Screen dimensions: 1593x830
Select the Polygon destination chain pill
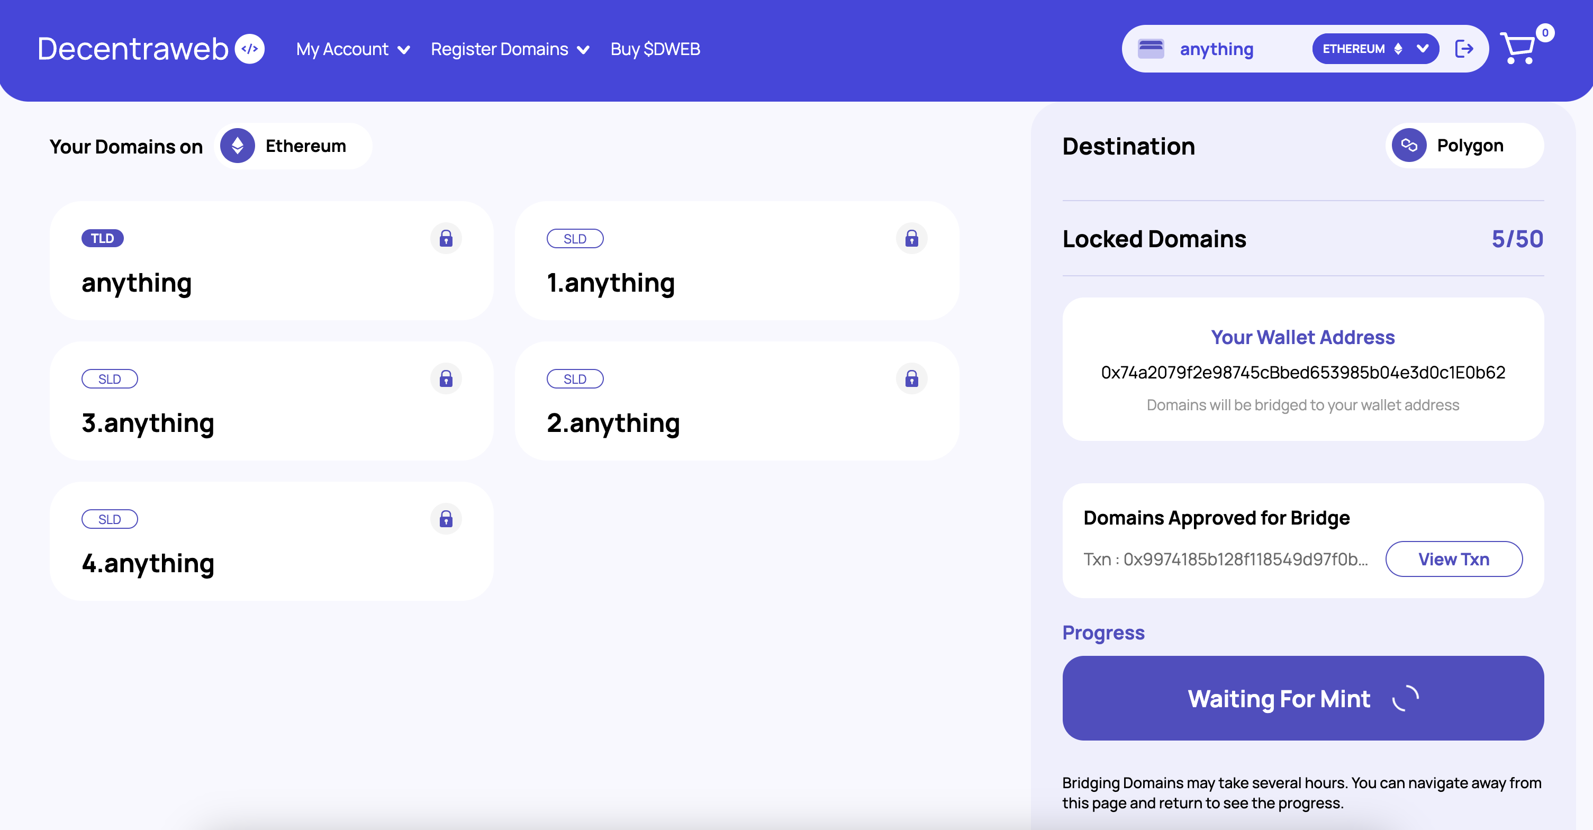click(x=1464, y=146)
